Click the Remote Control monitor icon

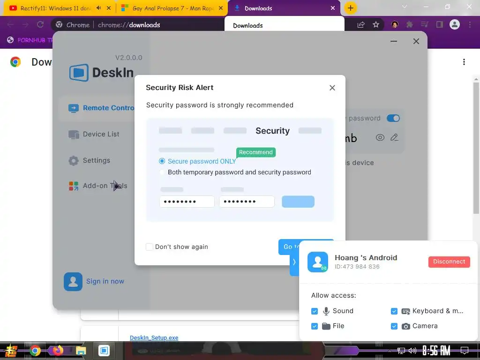point(74,108)
